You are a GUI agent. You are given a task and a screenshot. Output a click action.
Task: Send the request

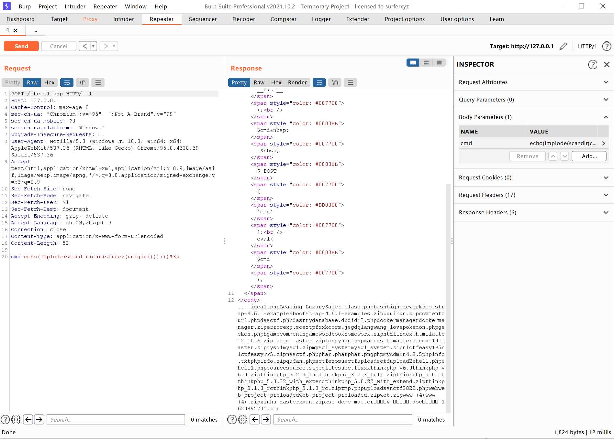pyautogui.click(x=21, y=46)
